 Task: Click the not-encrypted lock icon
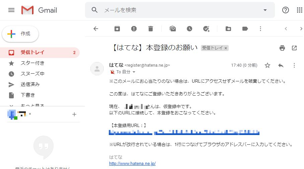point(112,72)
